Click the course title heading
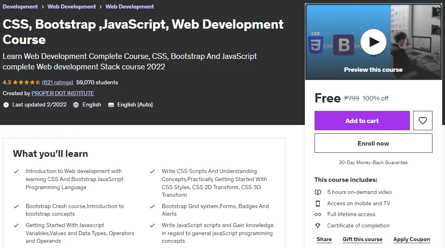 coord(143,32)
